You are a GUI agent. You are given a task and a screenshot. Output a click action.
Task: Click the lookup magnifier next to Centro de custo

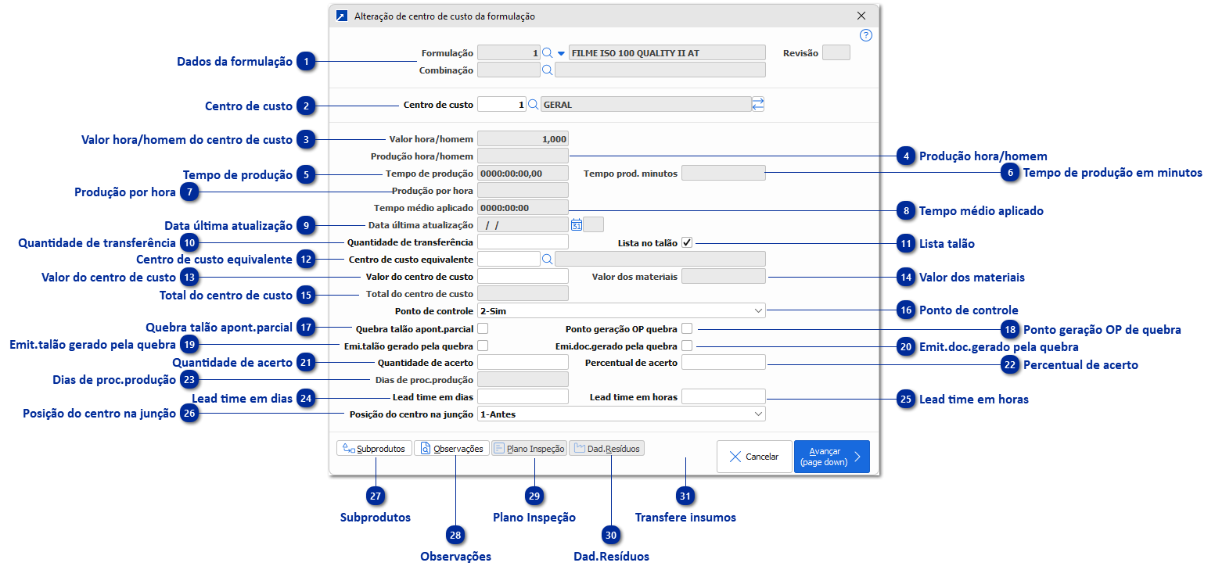[533, 104]
